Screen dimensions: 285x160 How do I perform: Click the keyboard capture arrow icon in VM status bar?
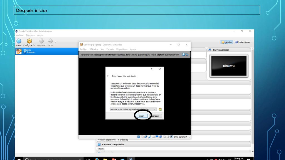pyautogui.click(x=171, y=137)
